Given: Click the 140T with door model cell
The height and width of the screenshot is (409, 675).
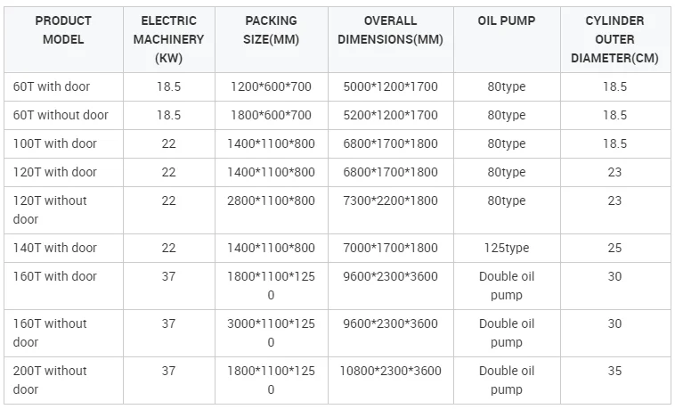Looking at the screenshot, I should coord(63,248).
